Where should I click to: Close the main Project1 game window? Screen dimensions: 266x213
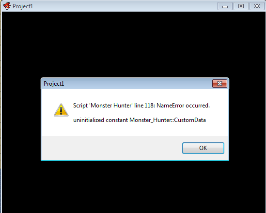(x=257, y=6)
